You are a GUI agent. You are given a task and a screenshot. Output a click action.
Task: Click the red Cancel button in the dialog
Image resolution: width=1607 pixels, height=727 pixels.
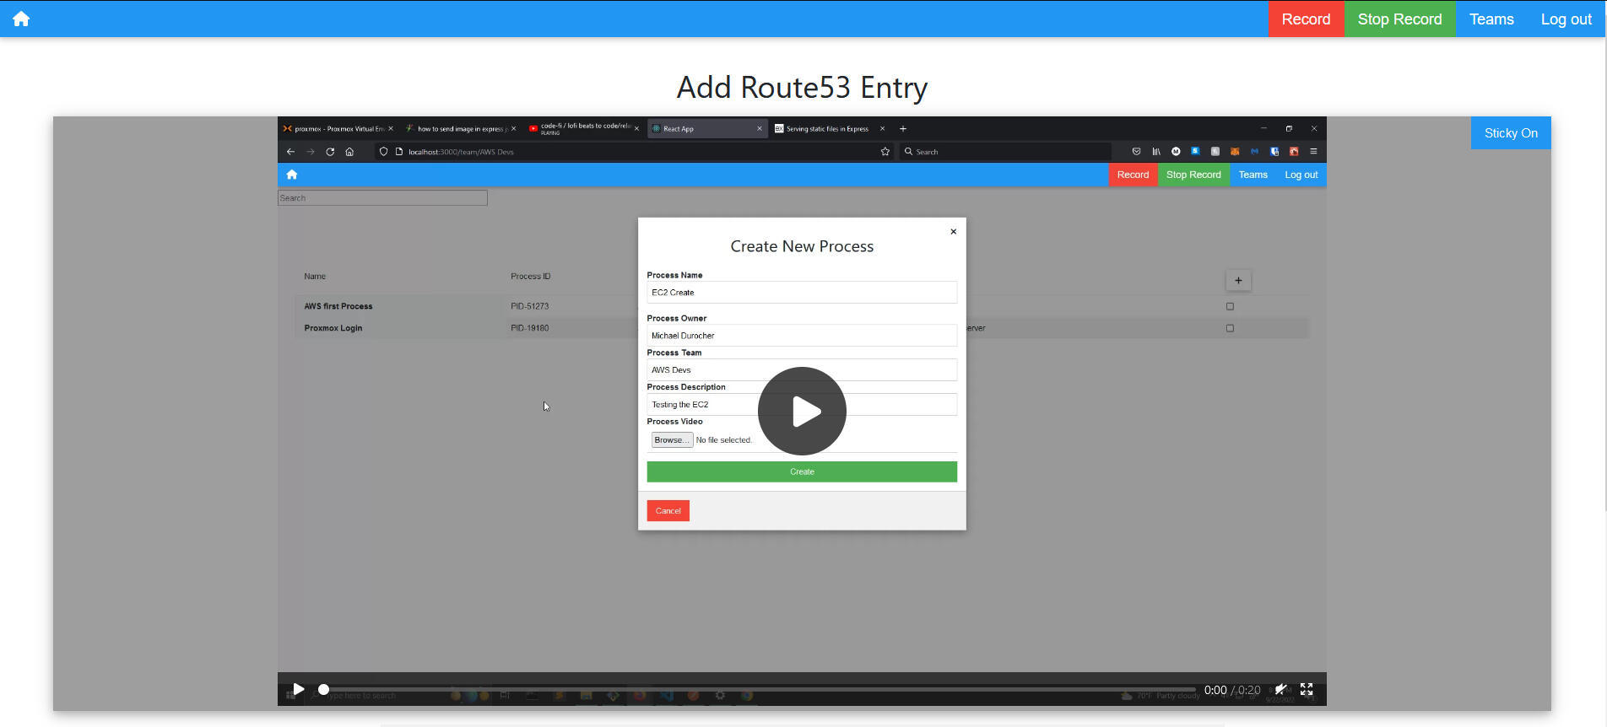[x=668, y=511]
